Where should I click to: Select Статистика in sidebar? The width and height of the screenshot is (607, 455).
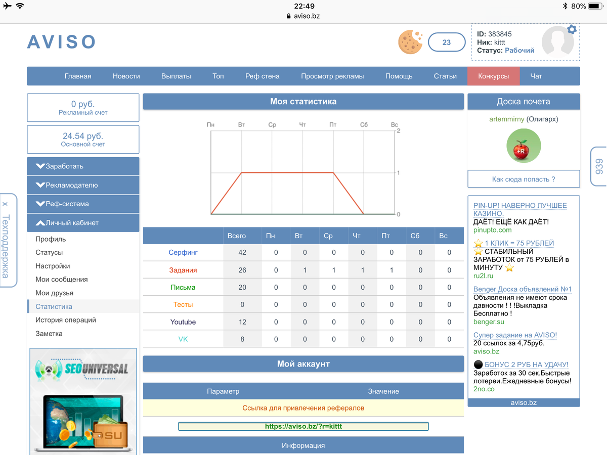pos(83,306)
